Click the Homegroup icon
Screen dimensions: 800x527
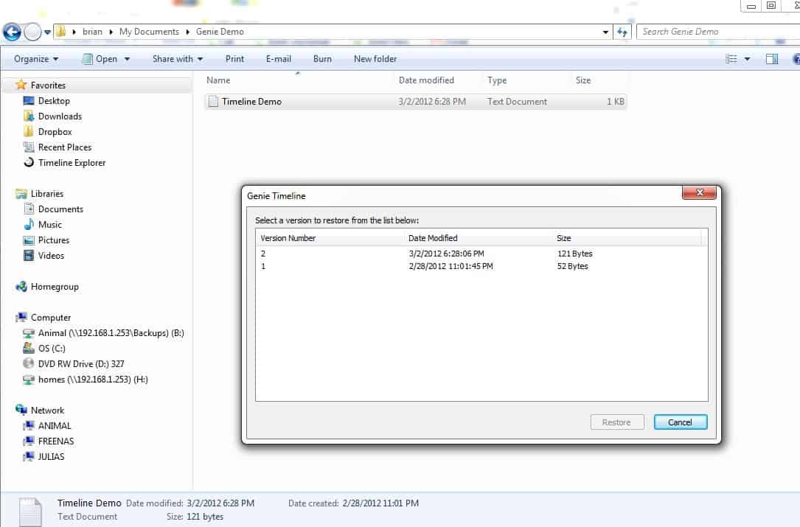21,286
